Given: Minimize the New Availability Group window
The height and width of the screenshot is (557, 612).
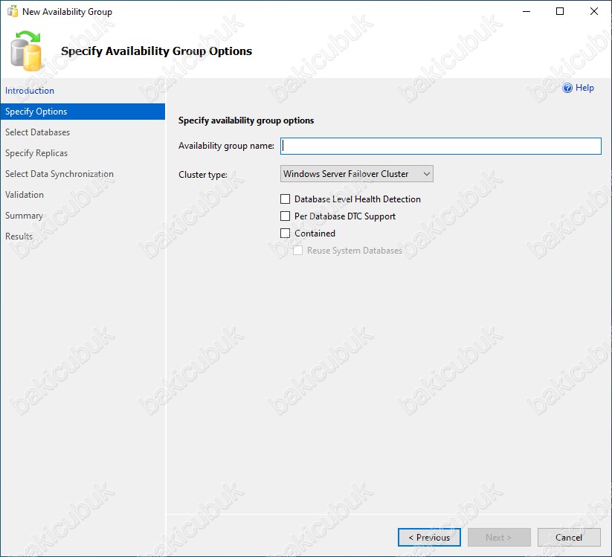Looking at the screenshot, I should coord(526,11).
